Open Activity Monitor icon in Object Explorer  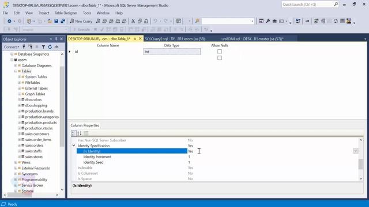(x=57, y=47)
